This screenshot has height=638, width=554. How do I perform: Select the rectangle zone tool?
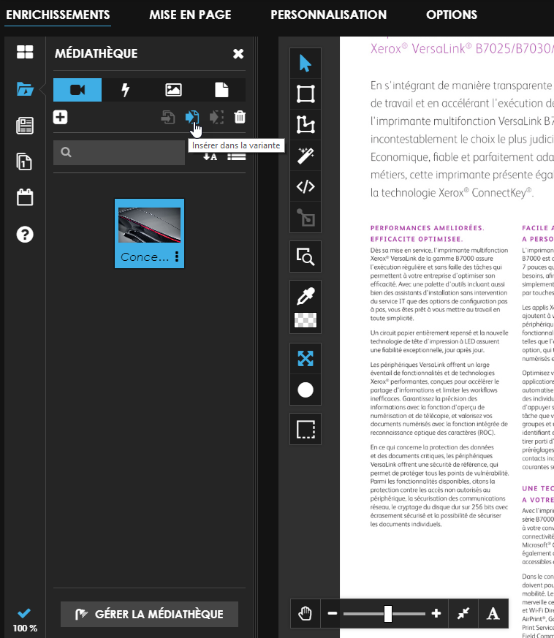[306, 94]
